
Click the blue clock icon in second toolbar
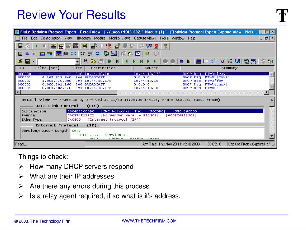[x=138, y=54]
